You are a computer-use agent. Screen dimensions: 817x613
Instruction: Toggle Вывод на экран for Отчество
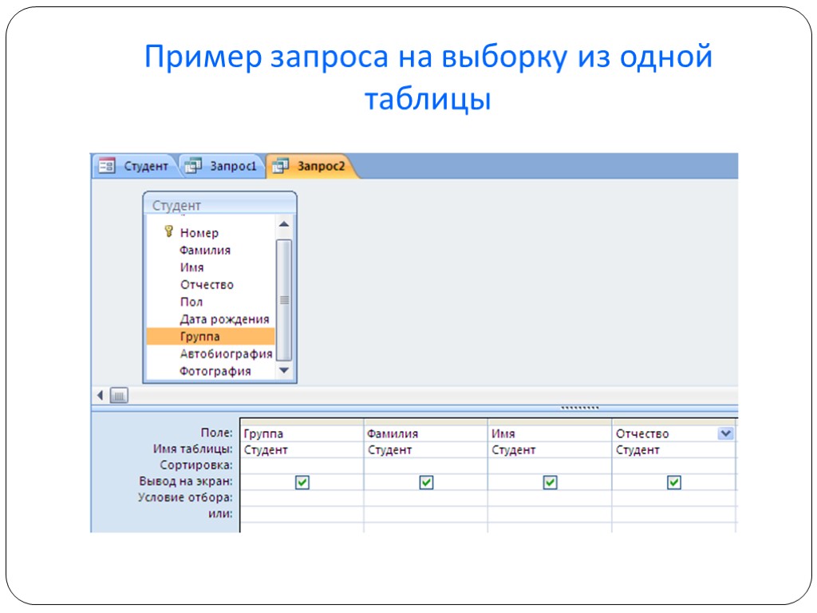tap(674, 482)
